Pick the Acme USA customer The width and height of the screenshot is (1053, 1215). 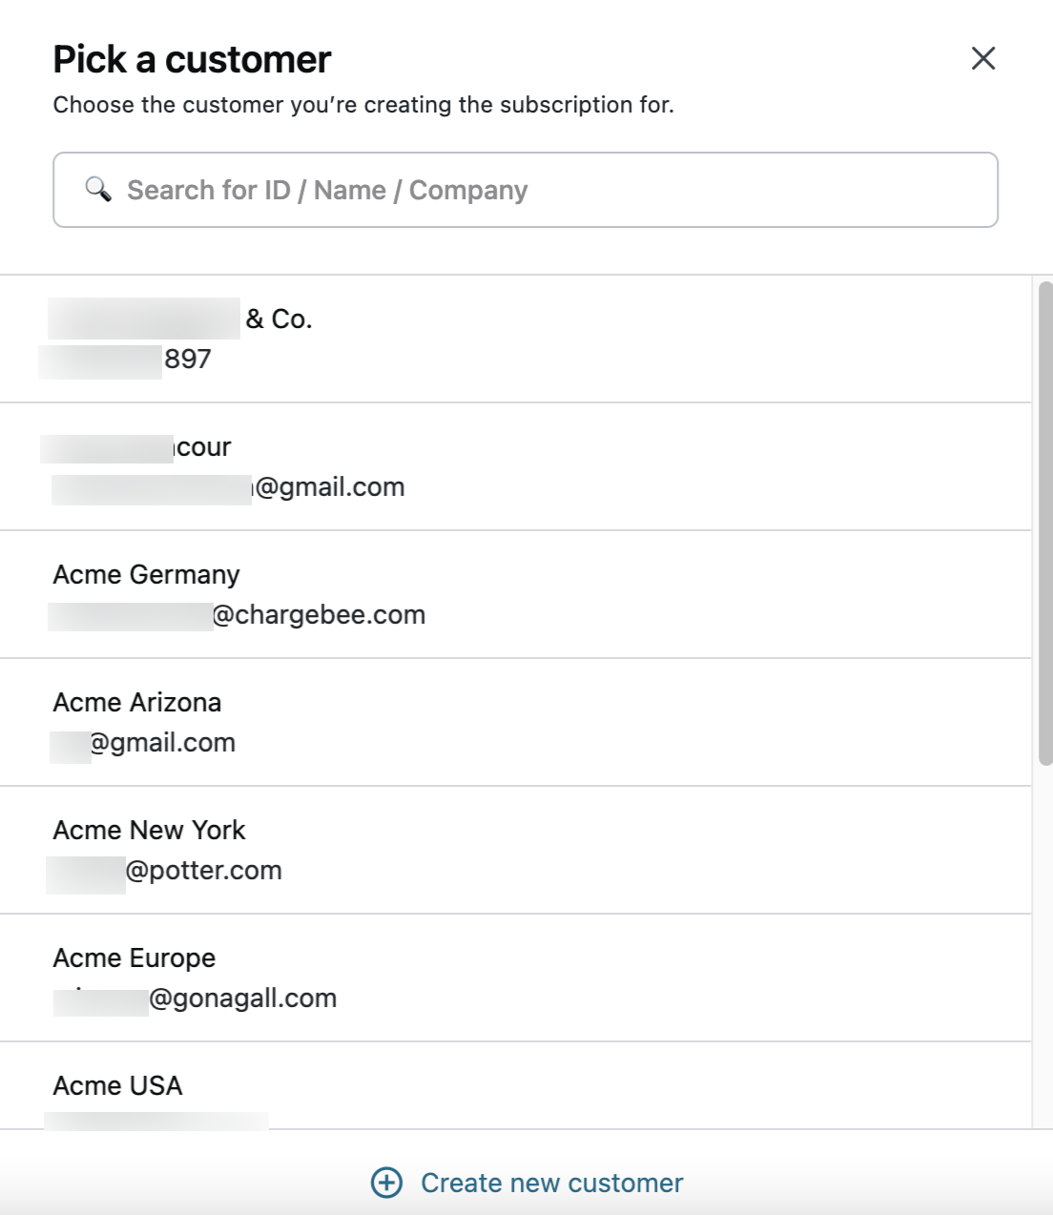(x=117, y=1085)
